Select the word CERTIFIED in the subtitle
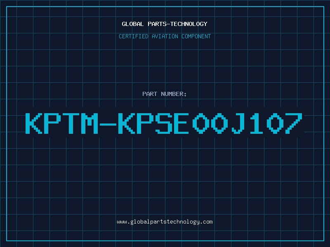The height and width of the screenshot is (247, 330). 134,36
